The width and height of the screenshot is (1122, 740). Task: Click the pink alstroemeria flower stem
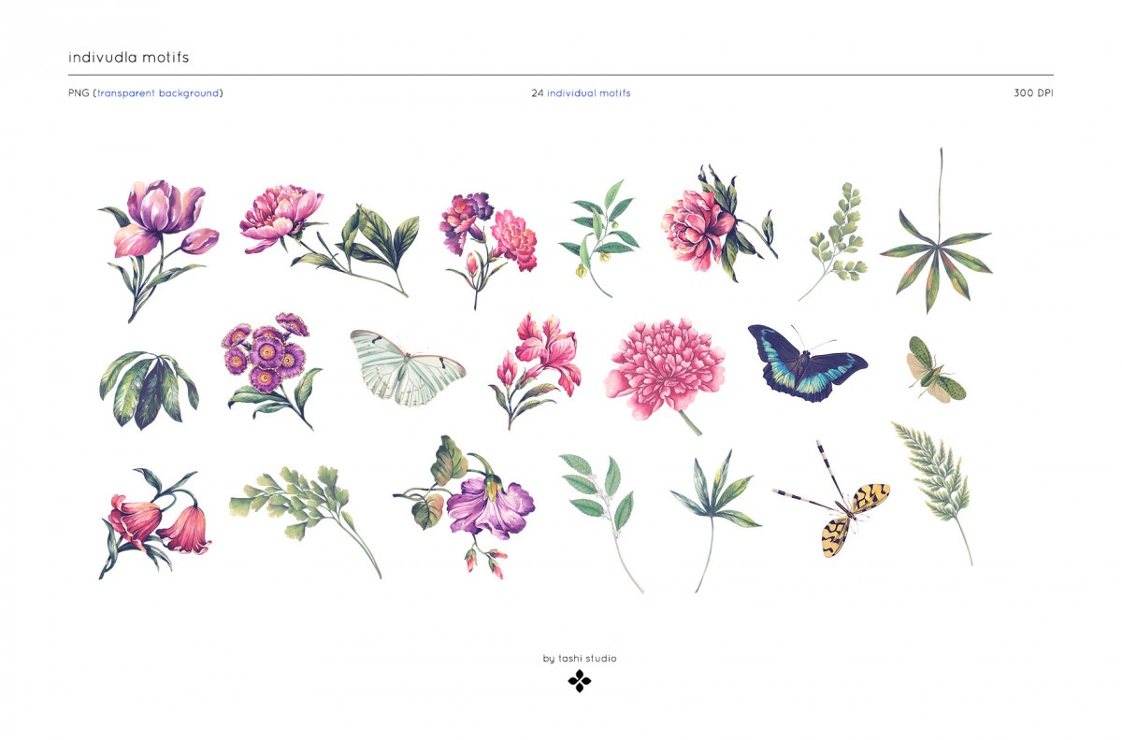[x=535, y=371]
